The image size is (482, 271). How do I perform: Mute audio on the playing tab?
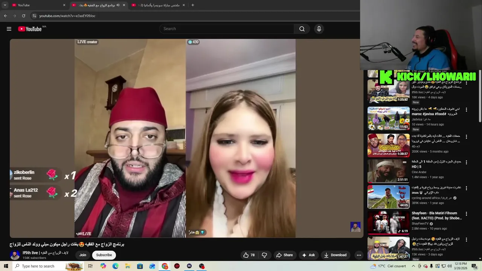(x=118, y=5)
